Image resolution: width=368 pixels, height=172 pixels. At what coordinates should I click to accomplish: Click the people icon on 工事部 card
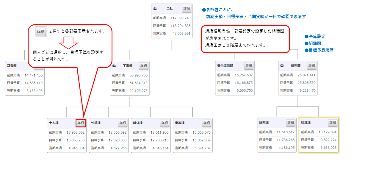pyautogui.click(x=114, y=66)
